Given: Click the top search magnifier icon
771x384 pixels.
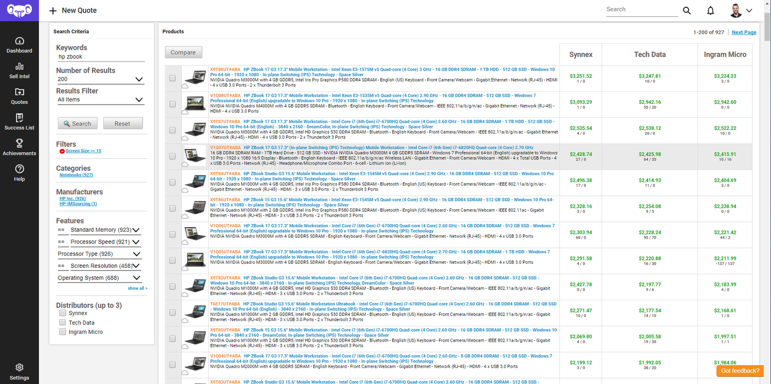Looking at the screenshot, I should coord(687,11).
